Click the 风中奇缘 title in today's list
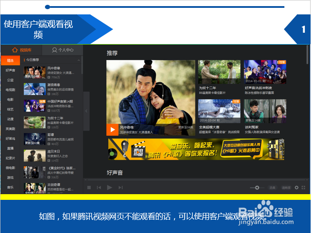 coord(54,68)
